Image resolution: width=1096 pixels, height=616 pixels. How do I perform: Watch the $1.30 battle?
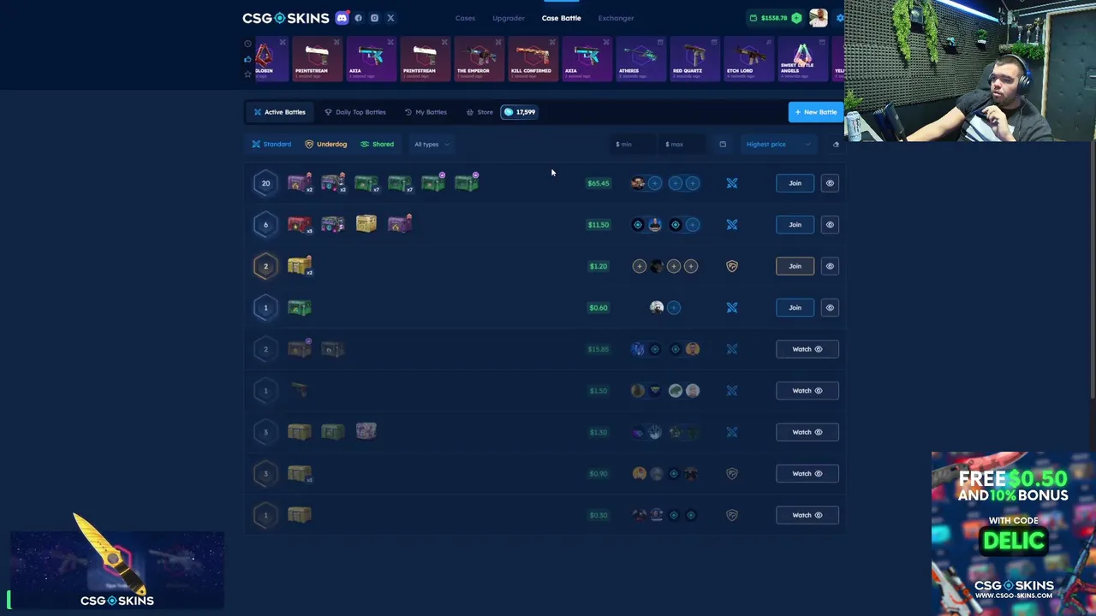[807, 432]
